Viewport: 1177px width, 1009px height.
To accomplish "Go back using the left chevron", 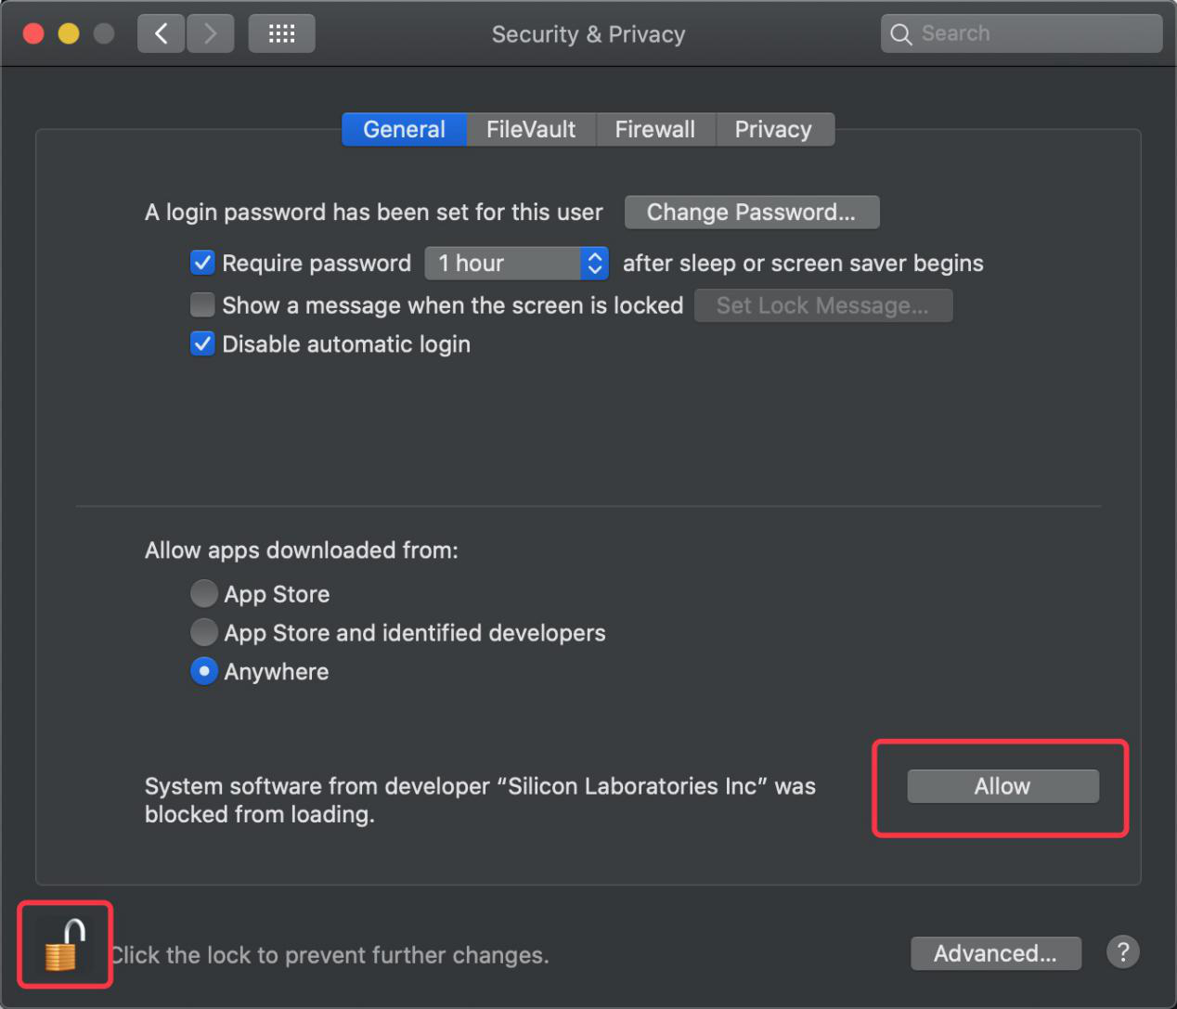I will click(162, 34).
